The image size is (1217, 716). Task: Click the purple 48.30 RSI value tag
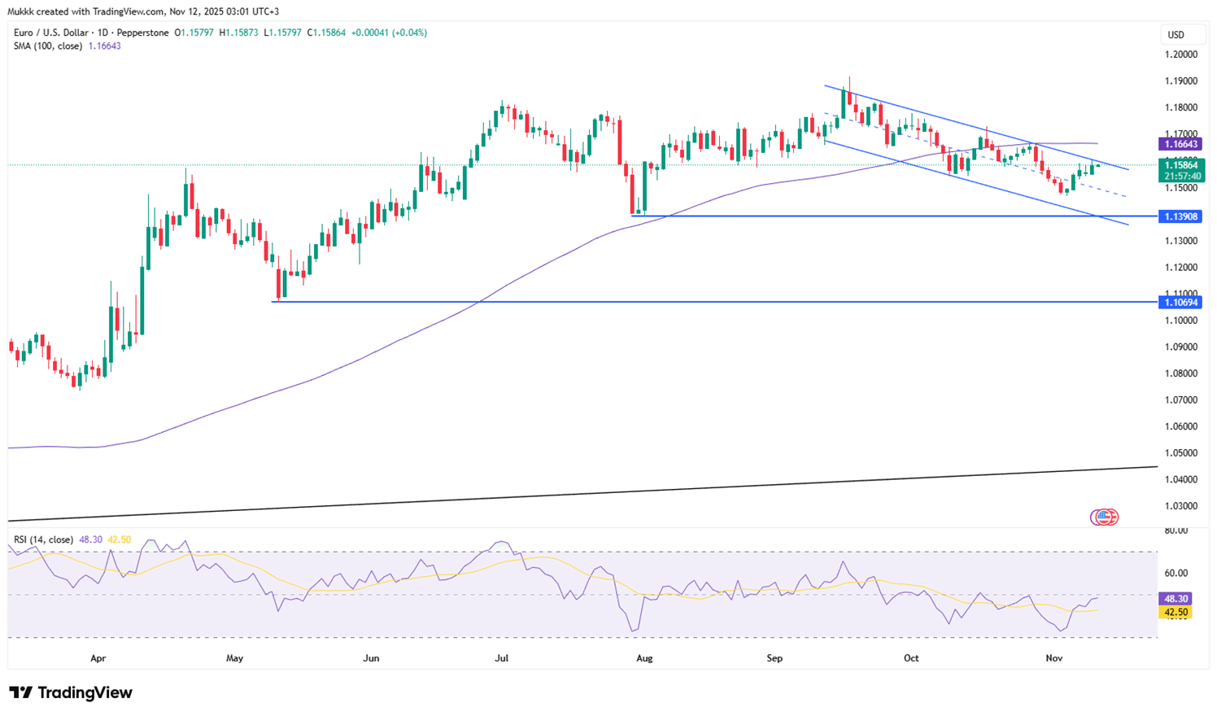point(1176,598)
